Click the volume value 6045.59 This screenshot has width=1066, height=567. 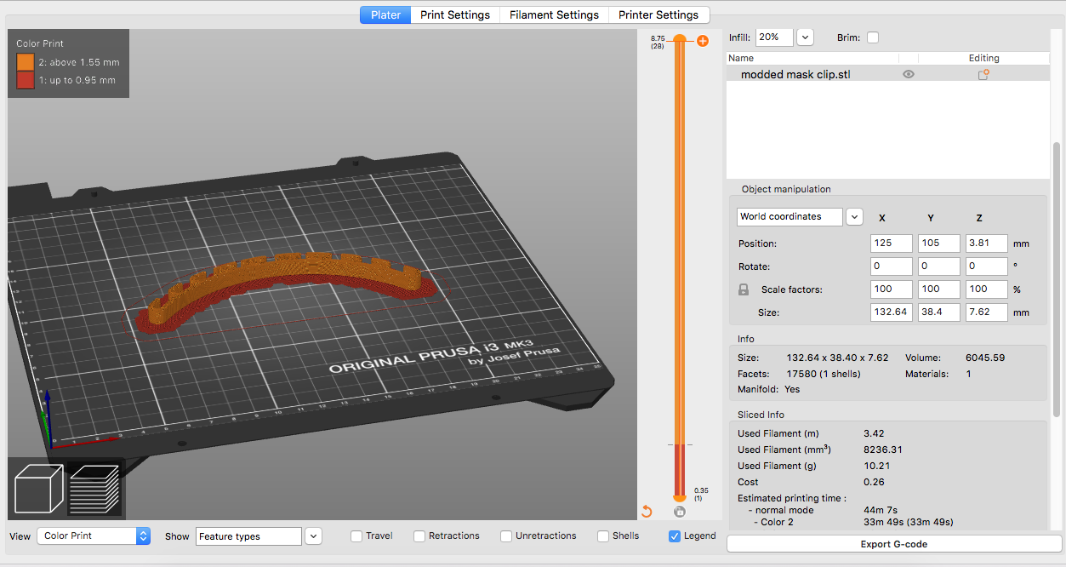point(985,358)
